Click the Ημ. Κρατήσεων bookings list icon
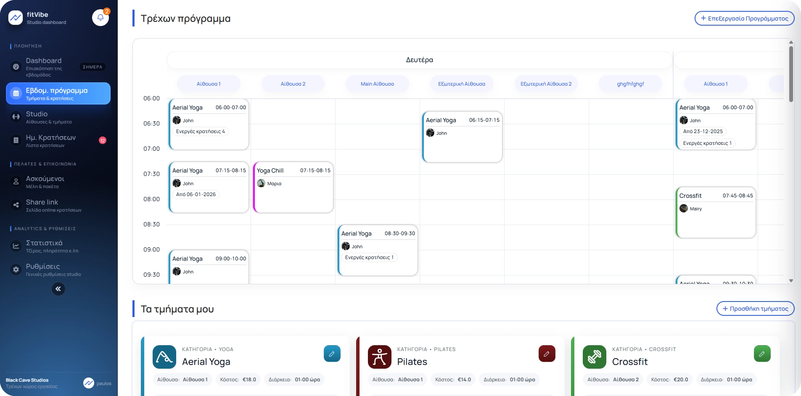Screen dimensions: 801x396 [x=16, y=140]
